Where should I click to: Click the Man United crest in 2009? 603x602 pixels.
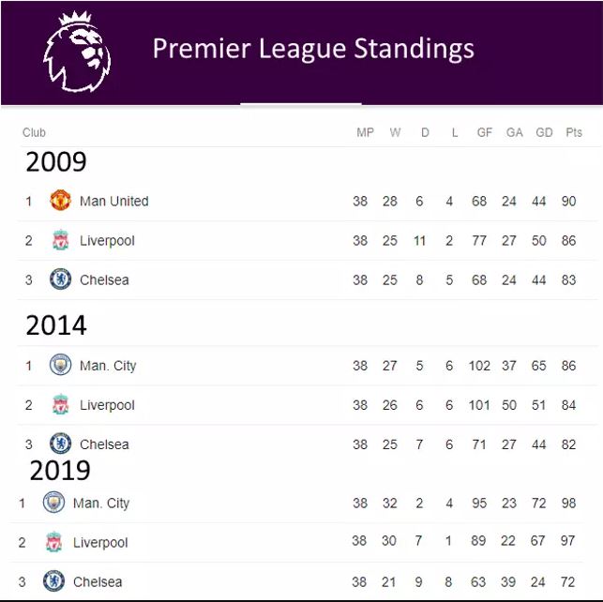pos(60,201)
